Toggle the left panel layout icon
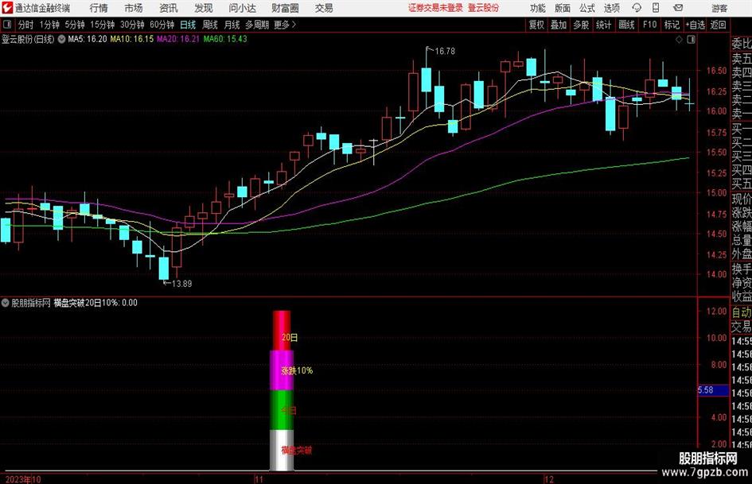The width and height of the screenshot is (752, 484). [7, 25]
